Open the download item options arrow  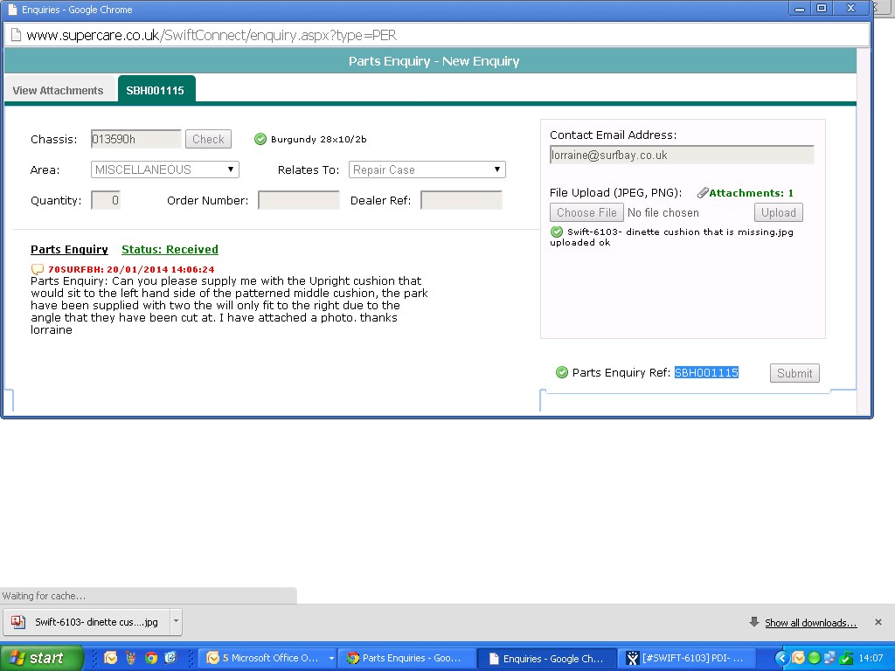[x=176, y=622]
